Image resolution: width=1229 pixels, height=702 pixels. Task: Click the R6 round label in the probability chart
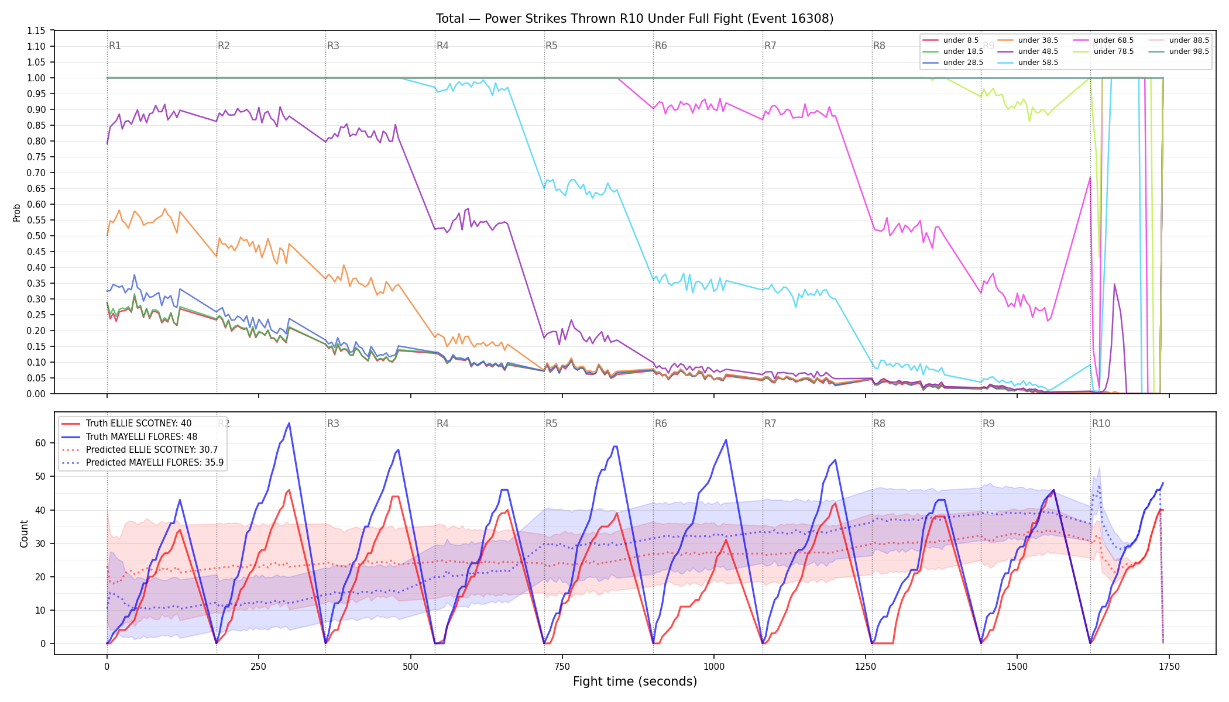tap(661, 46)
